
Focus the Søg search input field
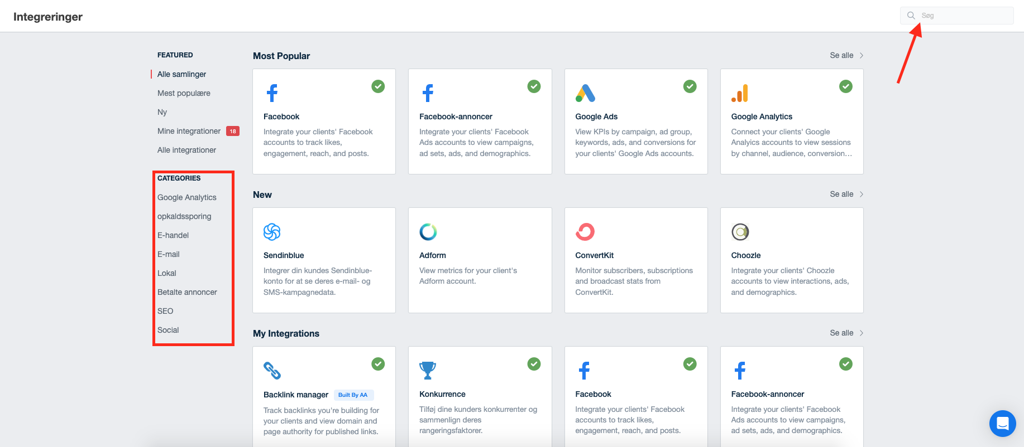point(957,16)
